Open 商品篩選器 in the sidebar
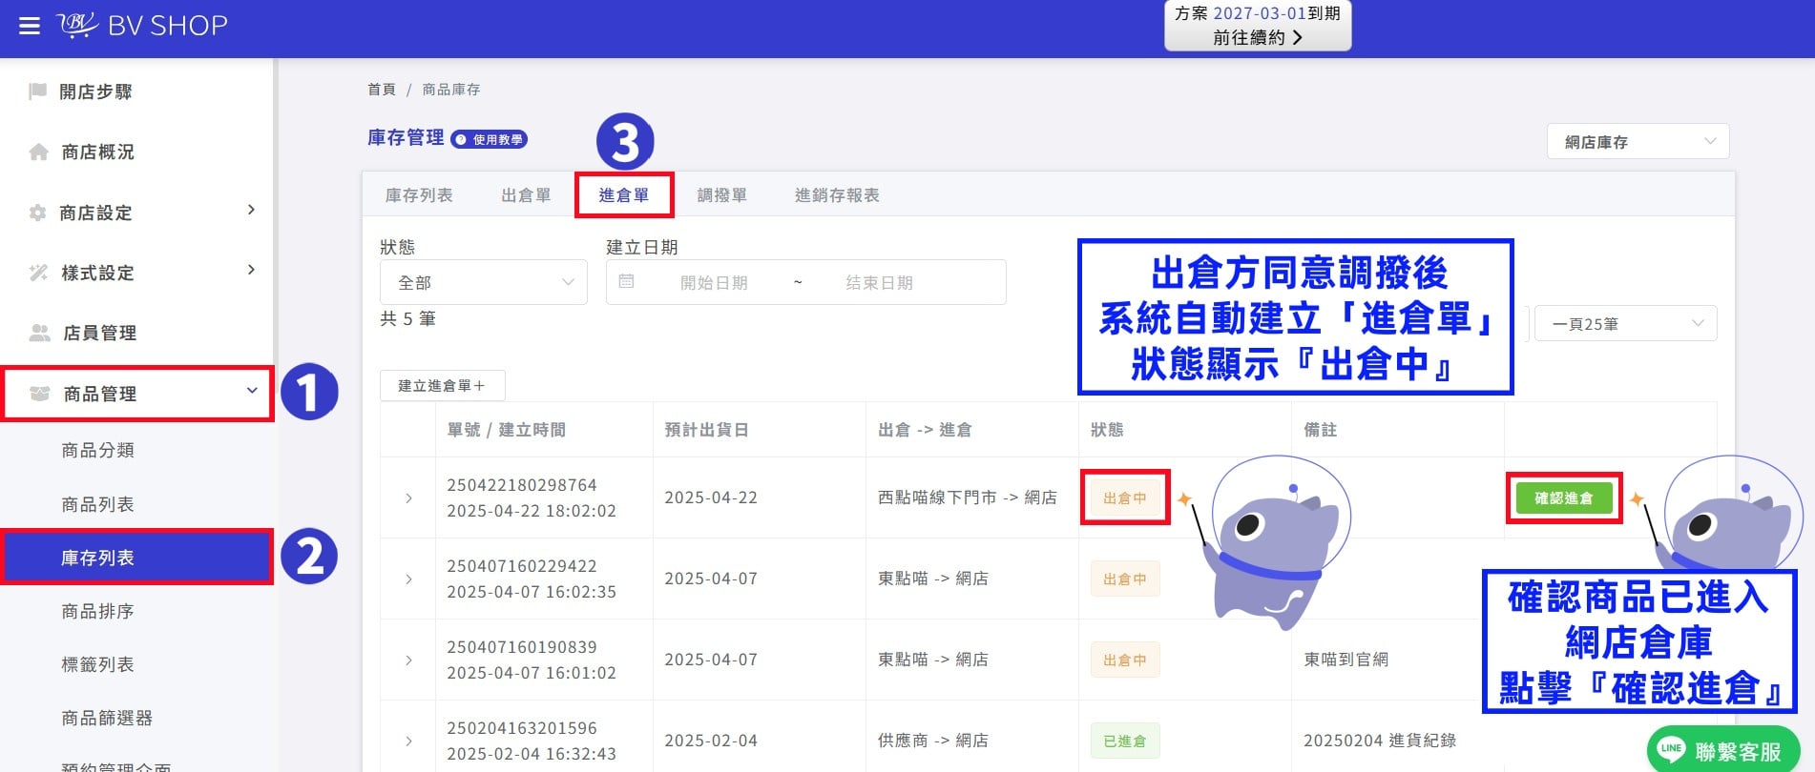The height and width of the screenshot is (772, 1815). click(107, 718)
